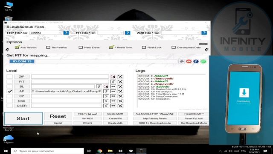Click Create Pit button
273x154 pixels.
[x=115, y=118]
